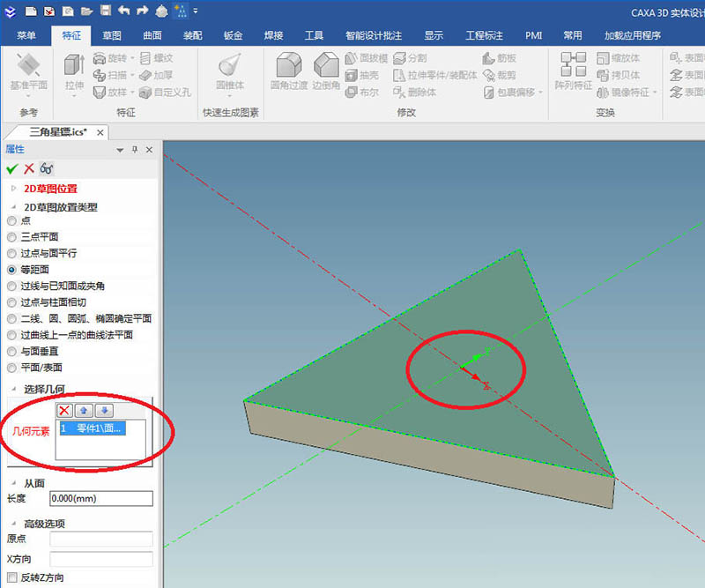
Task: Click the 加厚 (thicken) tool
Action: click(156, 75)
